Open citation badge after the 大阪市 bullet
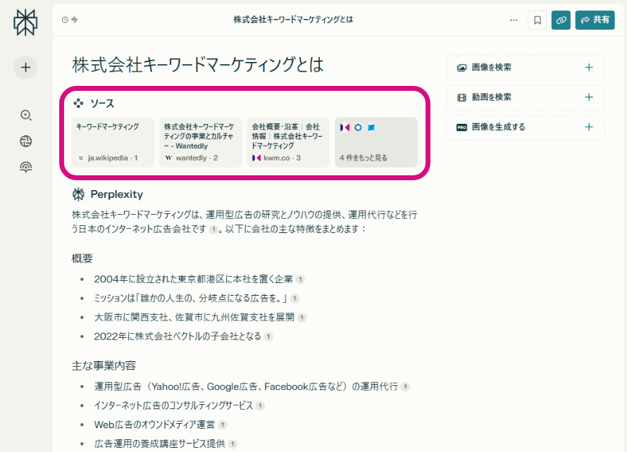Image resolution: width=627 pixels, height=452 pixels. coord(302,318)
